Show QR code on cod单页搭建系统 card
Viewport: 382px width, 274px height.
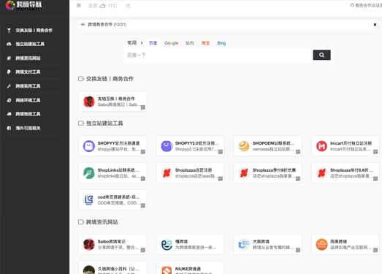pyautogui.click(x=143, y=205)
